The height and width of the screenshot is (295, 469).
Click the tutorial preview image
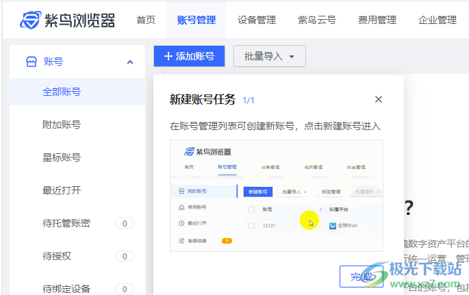click(277, 196)
